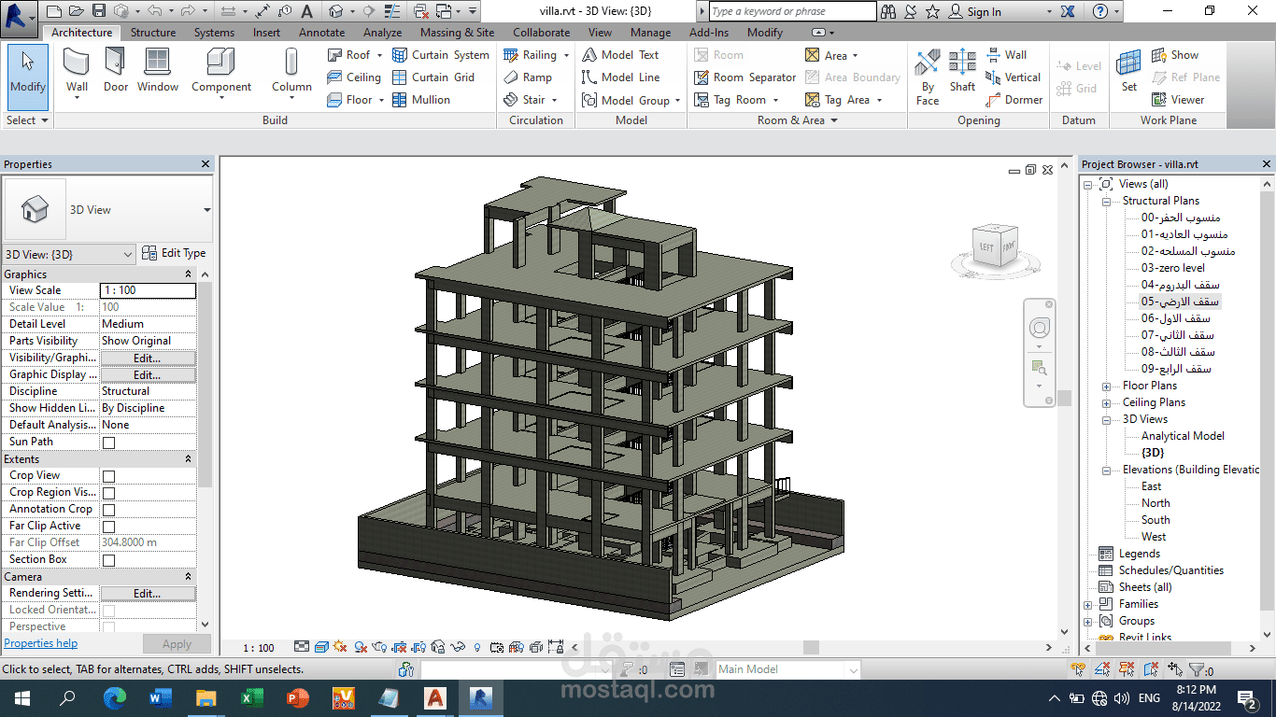Select the Room Separator tool
Screen dimensions: 1276x717
[x=745, y=77]
